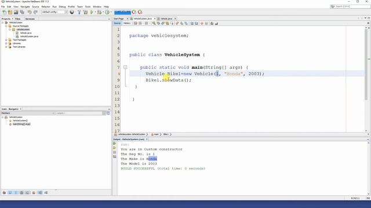The height and width of the screenshot is (208, 371).
Task: Click the Open Project toolbar icon
Action: (16, 12)
